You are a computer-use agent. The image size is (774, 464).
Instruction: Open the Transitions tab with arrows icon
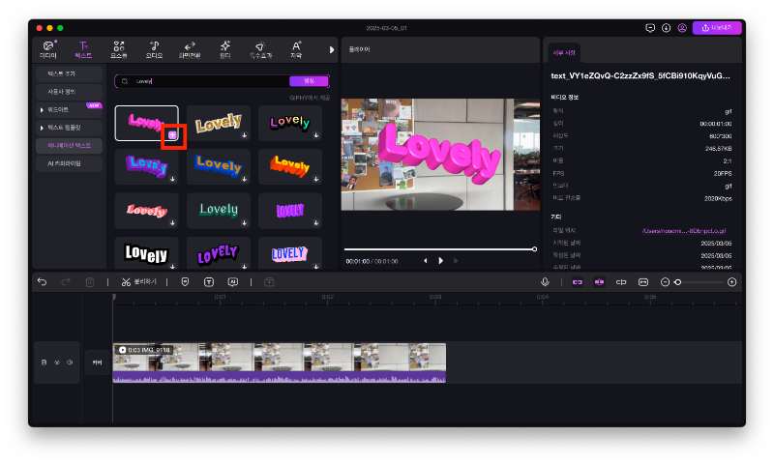coord(189,48)
